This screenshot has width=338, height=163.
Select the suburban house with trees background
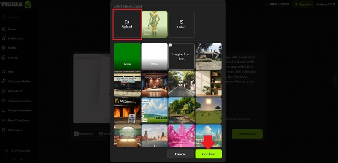(x=208, y=56)
